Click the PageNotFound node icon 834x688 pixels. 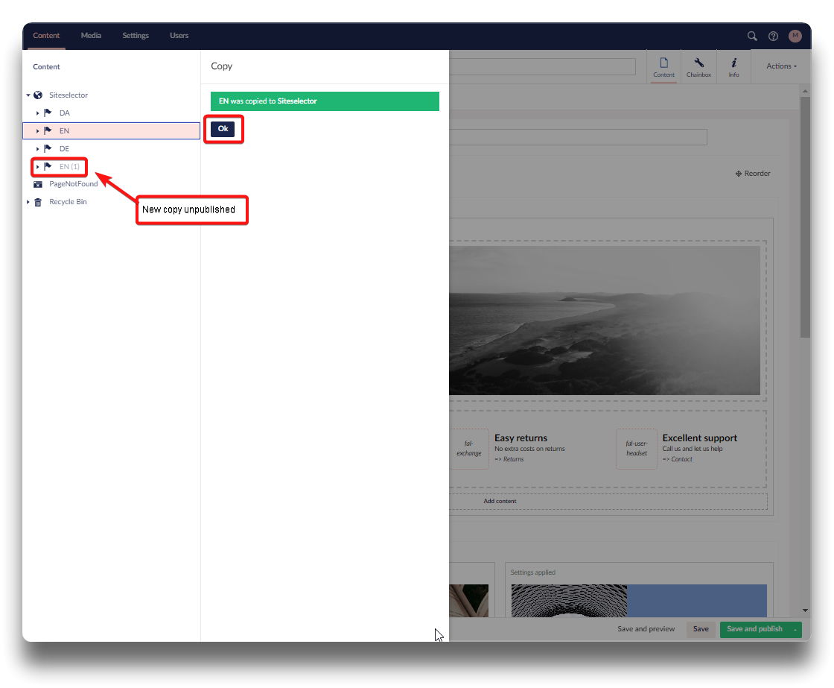(x=38, y=184)
